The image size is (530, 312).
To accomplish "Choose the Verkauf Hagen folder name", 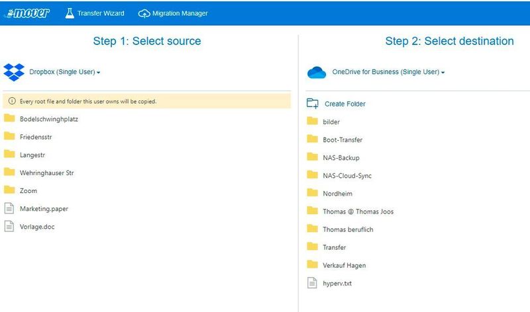I will coord(344,266).
